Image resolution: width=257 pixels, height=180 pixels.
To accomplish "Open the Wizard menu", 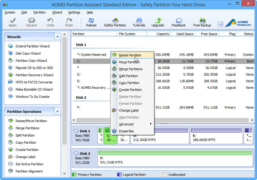I will click(57, 13).
